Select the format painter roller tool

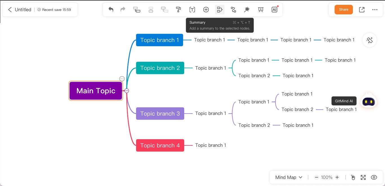178,10
